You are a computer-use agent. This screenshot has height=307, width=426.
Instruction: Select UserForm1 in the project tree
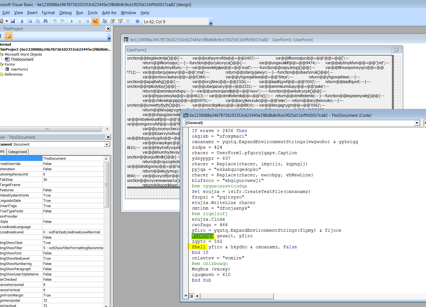point(19,69)
